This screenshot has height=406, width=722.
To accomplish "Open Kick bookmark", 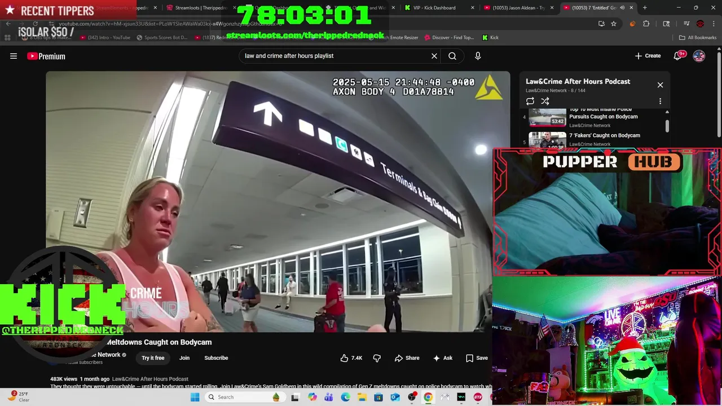I will tap(490, 38).
